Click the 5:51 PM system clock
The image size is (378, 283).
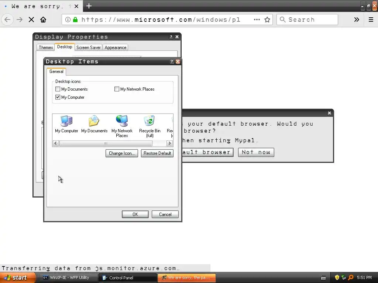click(364, 278)
